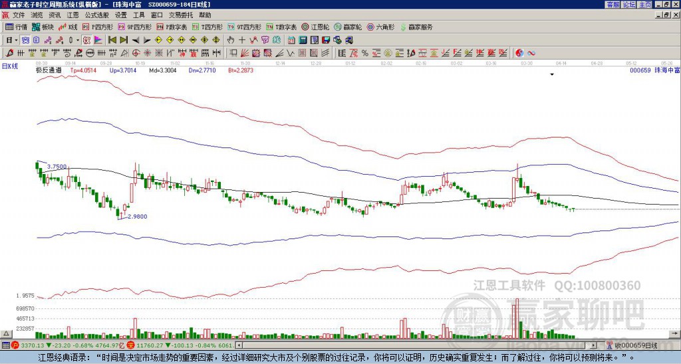The height and width of the screenshot is (364, 681).
Task: Select the circle with horizontal lines tool
Action: 90,53
